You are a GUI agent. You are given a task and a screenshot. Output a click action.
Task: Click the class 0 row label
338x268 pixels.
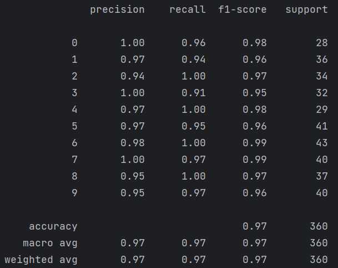[x=74, y=43]
